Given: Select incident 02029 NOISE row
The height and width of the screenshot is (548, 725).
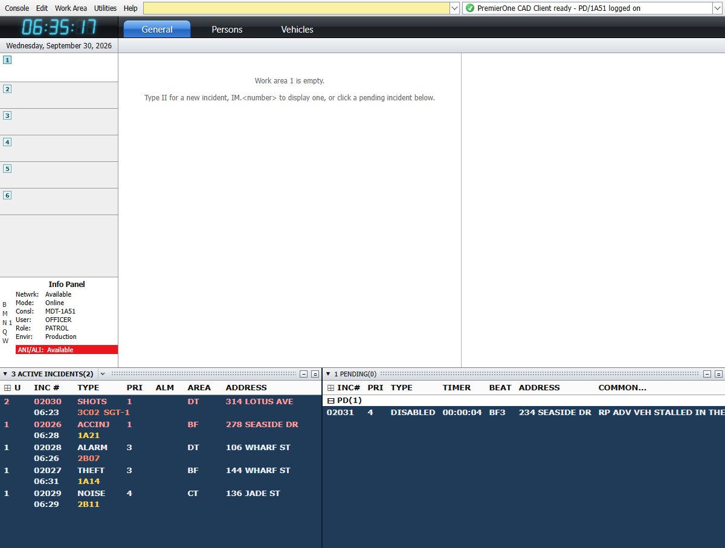Looking at the screenshot, I should [x=161, y=498].
